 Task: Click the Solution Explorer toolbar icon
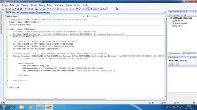point(88,9)
